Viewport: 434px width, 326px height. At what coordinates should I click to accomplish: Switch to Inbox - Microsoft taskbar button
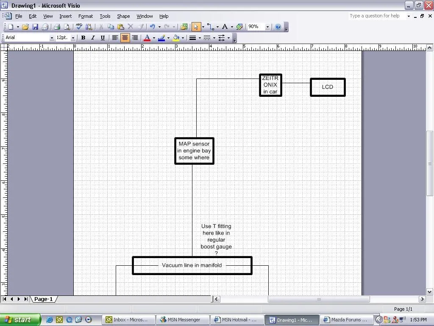129,320
